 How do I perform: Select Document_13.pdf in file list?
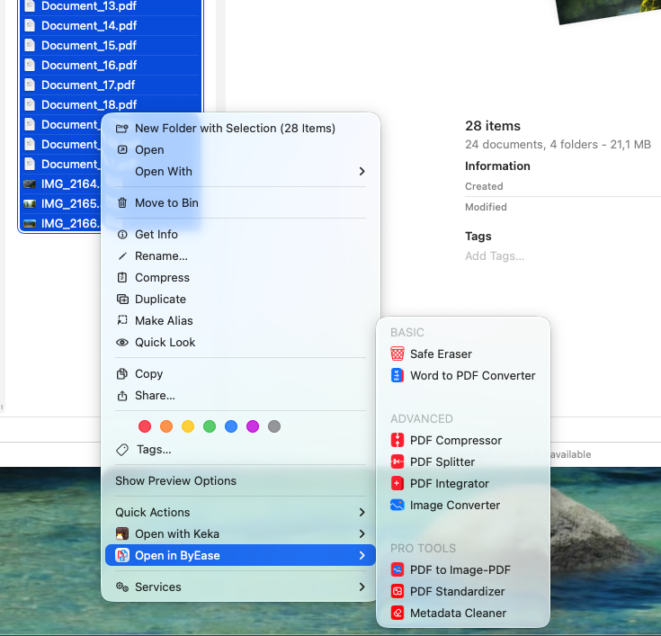pyautogui.click(x=111, y=6)
